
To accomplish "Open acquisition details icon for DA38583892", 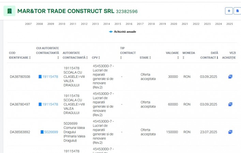I will [230, 132].
